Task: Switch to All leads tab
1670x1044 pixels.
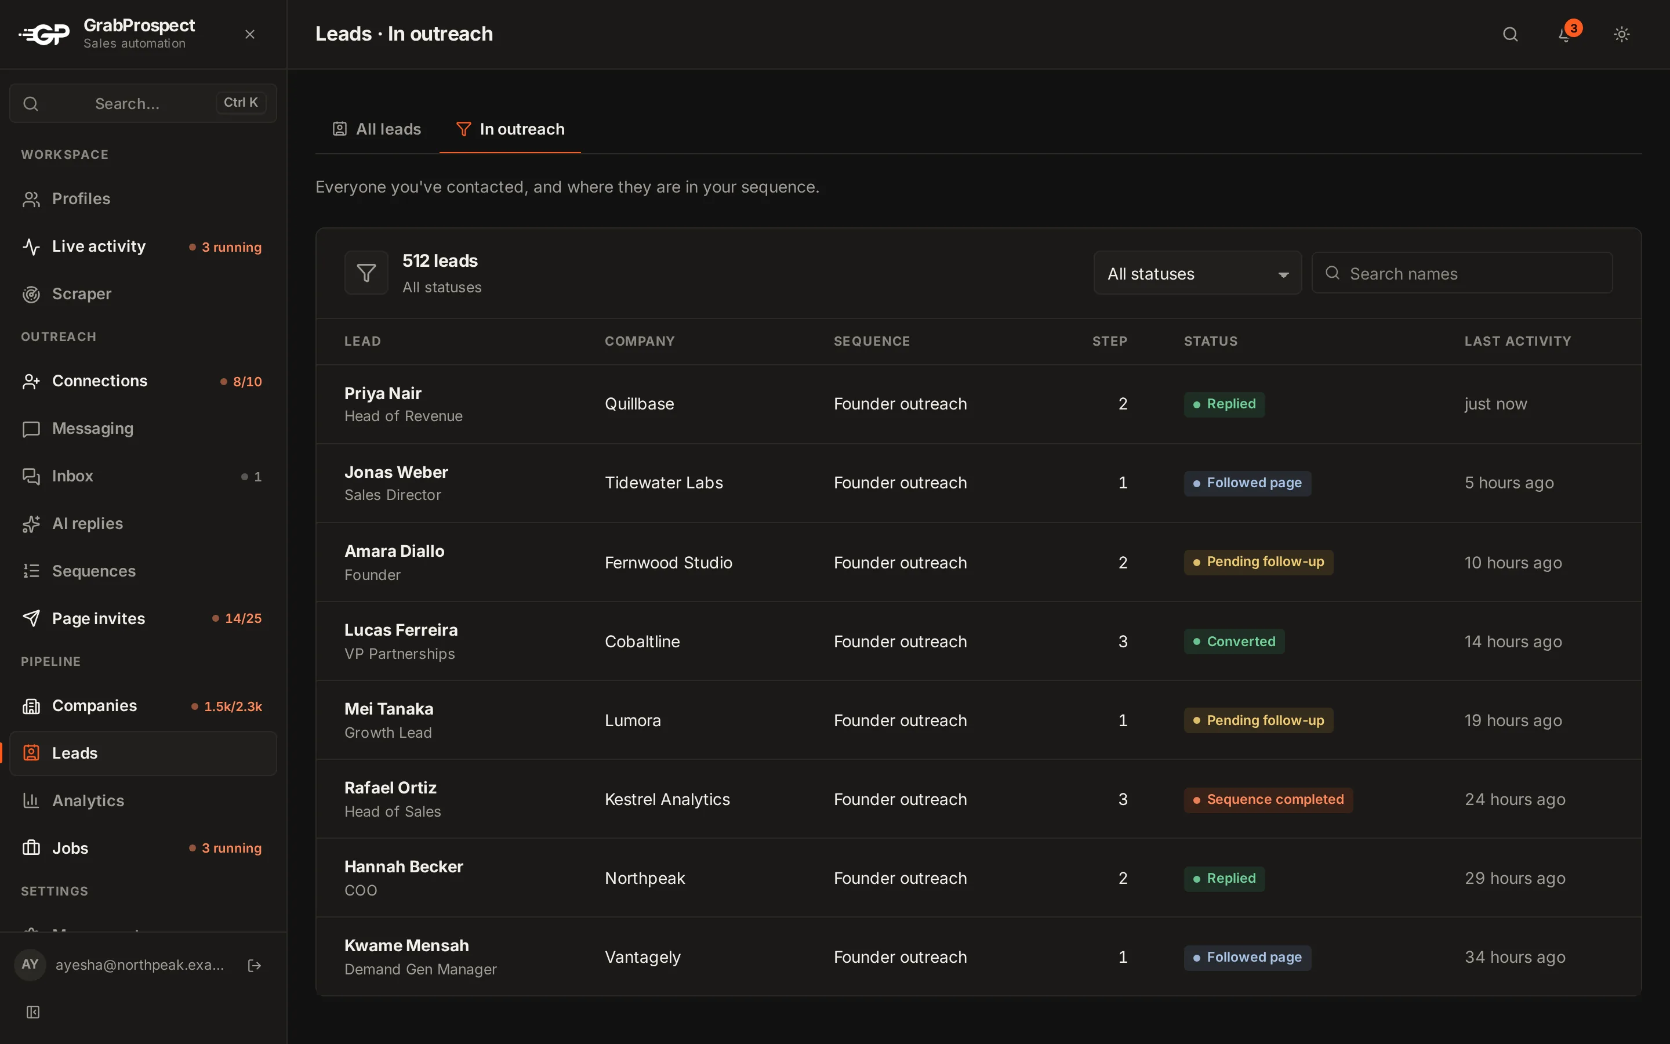Action: coord(377,129)
